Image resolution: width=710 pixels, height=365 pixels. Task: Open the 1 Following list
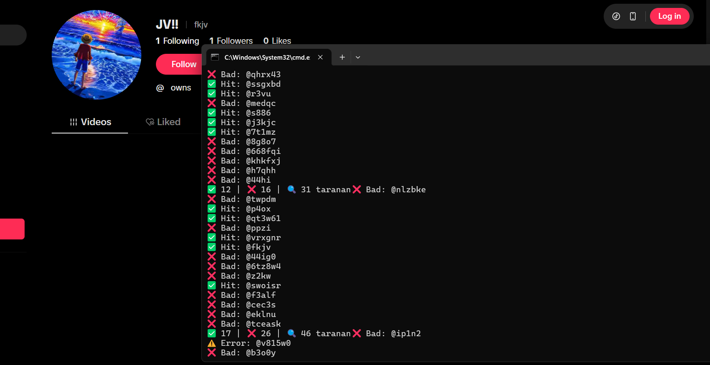pos(177,41)
